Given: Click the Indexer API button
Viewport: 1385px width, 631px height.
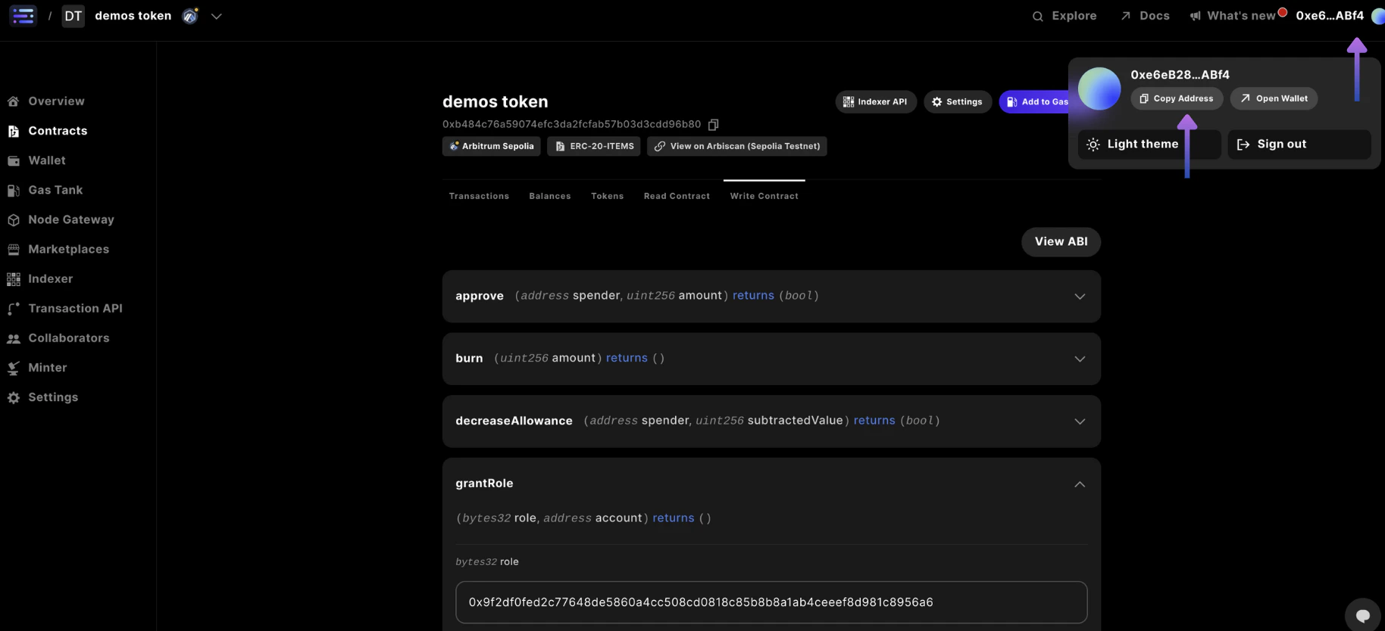Looking at the screenshot, I should pos(876,101).
